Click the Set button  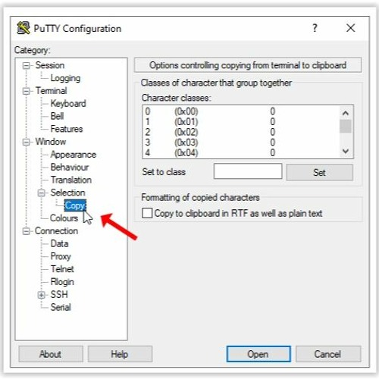[x=319, y=172]
